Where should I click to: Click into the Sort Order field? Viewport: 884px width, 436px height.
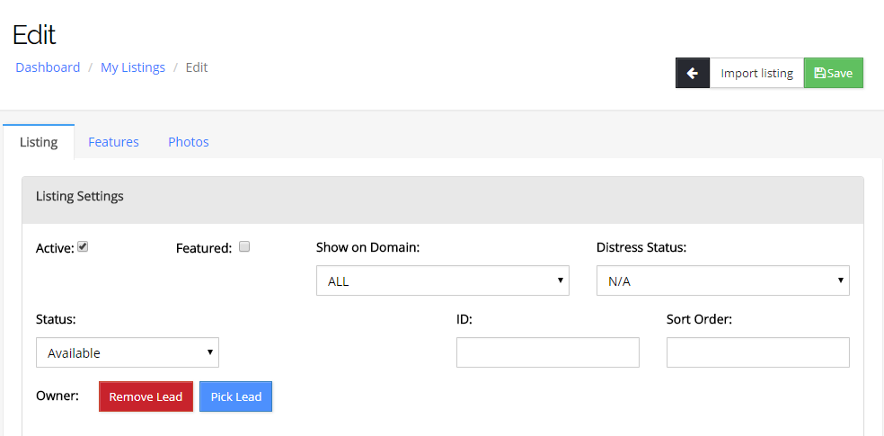pyautogui.click(x=758, y=353)
